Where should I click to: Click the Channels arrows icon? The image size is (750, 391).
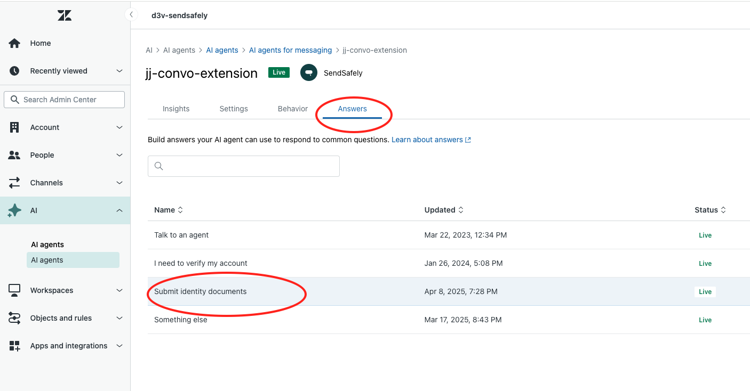pos(14,183)
